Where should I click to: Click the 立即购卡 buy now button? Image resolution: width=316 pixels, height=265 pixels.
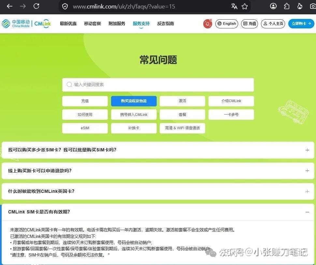(x=301, y=23)
